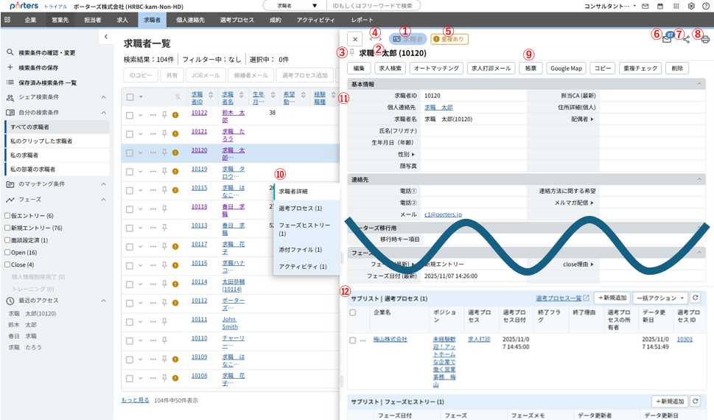Collapse the フェーズ section in sidebar
The image size is (714, 420).
[x=104, y=200]
